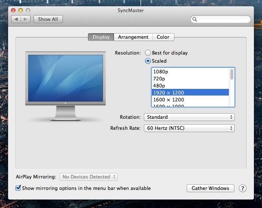Switch to the Arrangement tab

tap(133, 37)
